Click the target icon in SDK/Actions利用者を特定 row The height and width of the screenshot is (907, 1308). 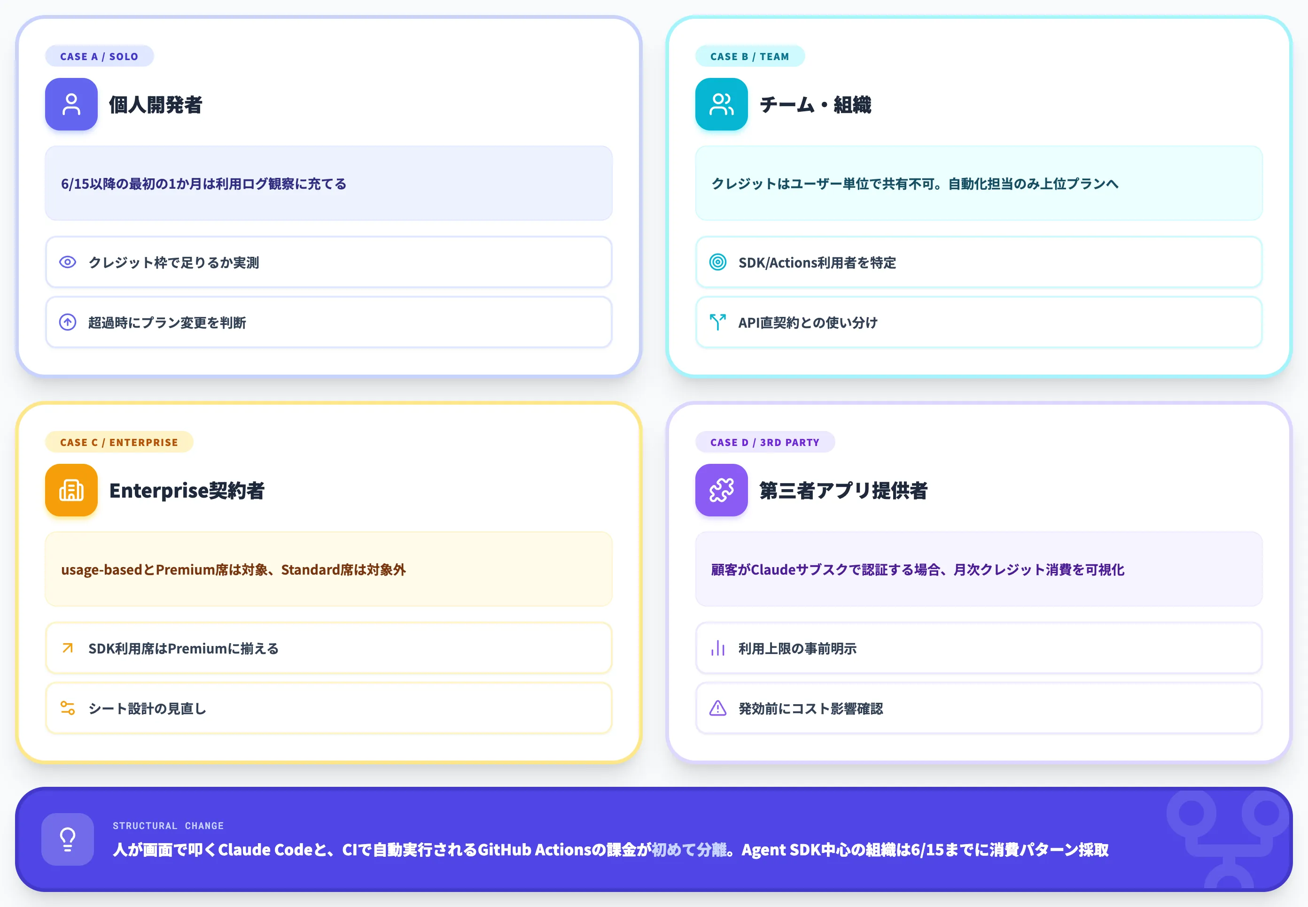point(718,262)
